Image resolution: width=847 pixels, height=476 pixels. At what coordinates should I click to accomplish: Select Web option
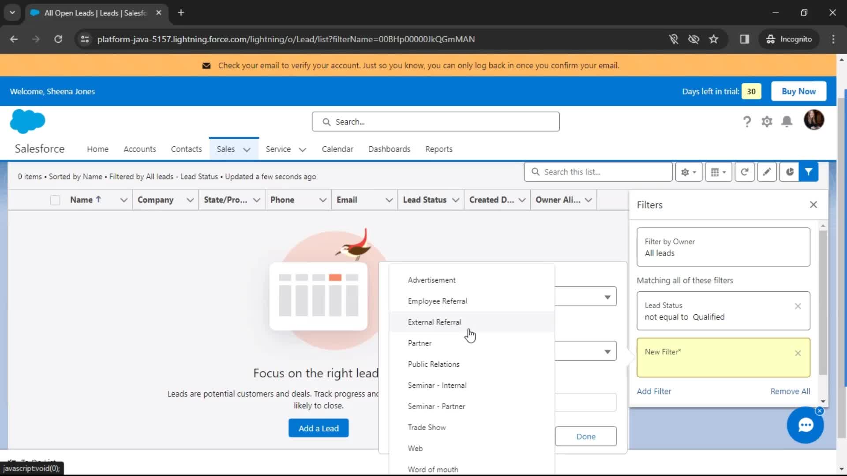coord(472,448)
